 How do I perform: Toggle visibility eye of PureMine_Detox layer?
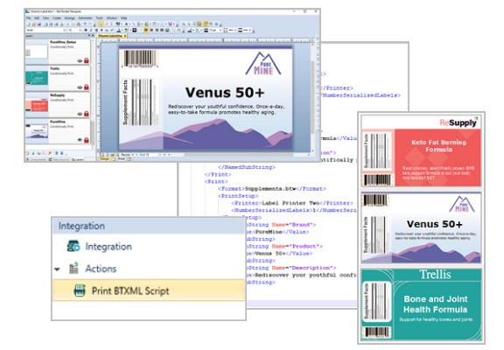[80, 60]
